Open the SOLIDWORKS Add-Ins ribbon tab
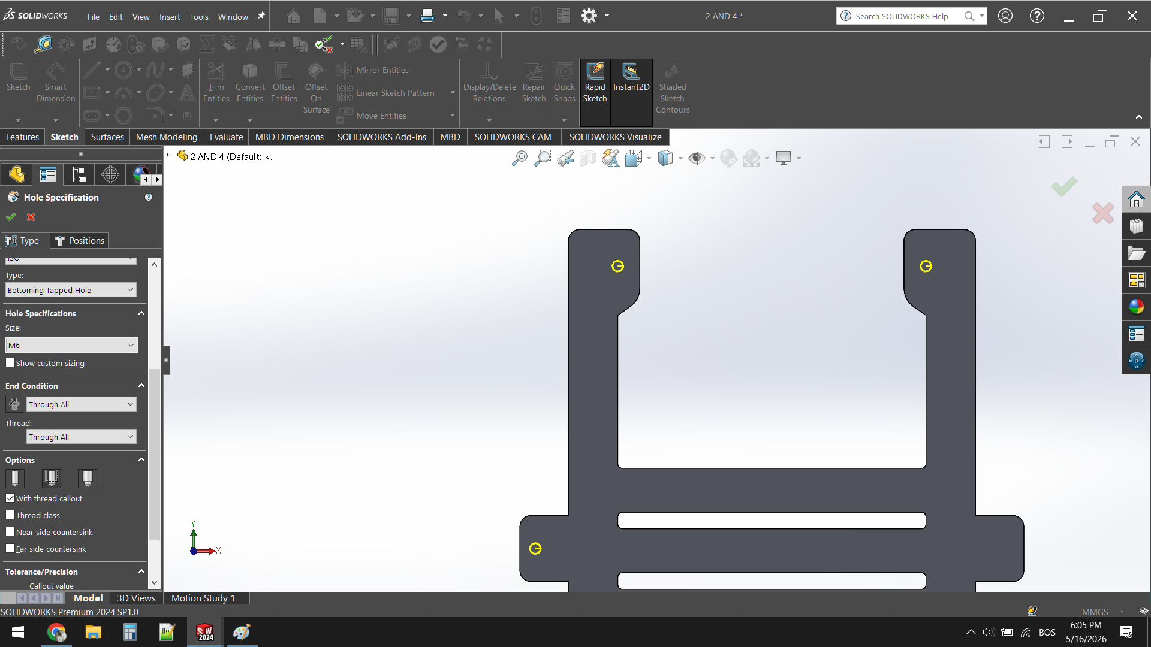The height and width of the screenshot is (647, 1151). click(x=381, y=137)
